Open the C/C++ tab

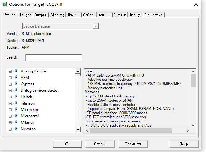coord(89,15)
